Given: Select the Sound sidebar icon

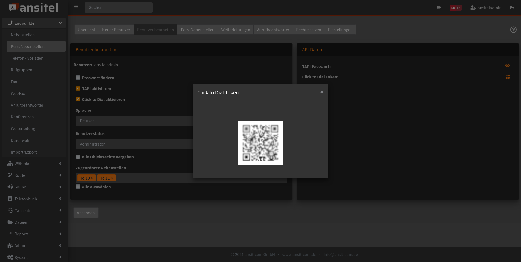Looking at the screenshot, I should click(10, 187).
